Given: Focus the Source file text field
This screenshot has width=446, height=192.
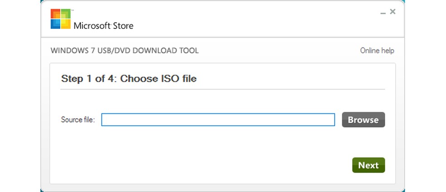Looking at the screenshot, I should pos(218,120).
